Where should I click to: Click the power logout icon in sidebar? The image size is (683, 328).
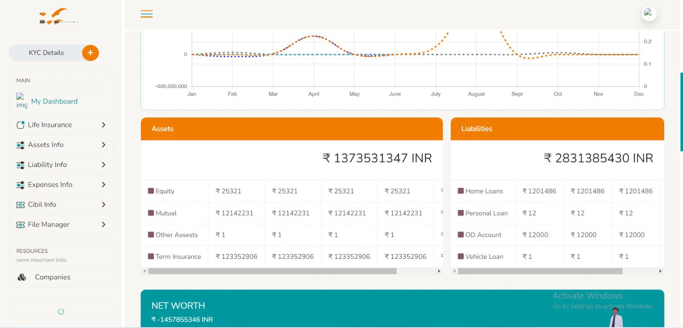(x=61, y=311)
